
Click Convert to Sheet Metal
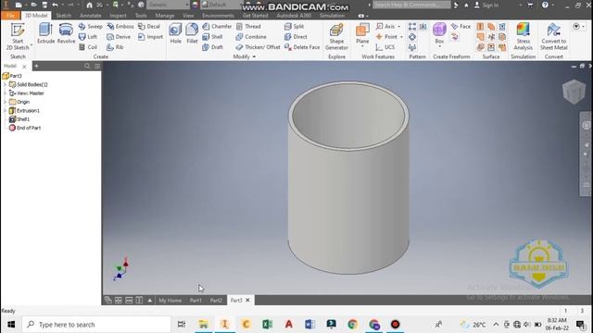click(554, 37)
